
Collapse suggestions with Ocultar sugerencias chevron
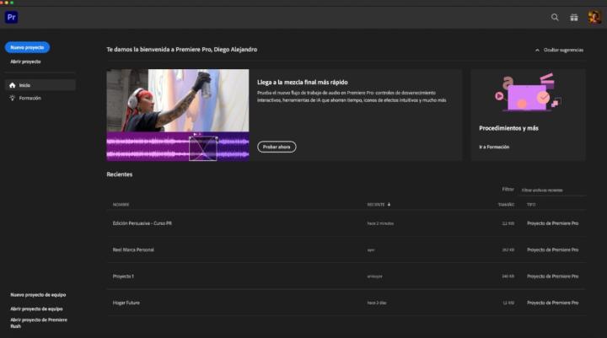click(538, 51)
